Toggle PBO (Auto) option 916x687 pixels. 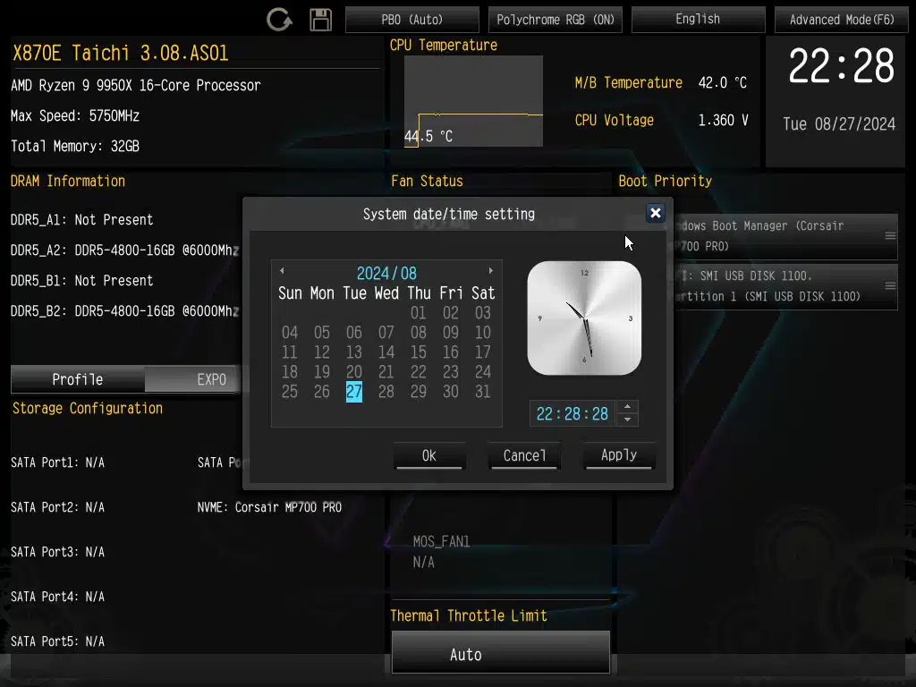tap(412, 20)
